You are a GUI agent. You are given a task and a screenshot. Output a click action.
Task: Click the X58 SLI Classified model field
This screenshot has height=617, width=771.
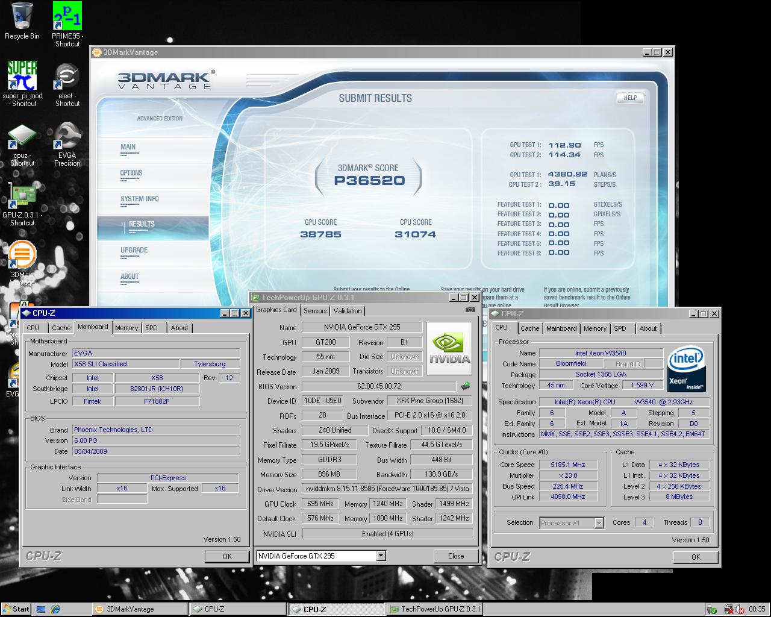(x=125, y=364)
